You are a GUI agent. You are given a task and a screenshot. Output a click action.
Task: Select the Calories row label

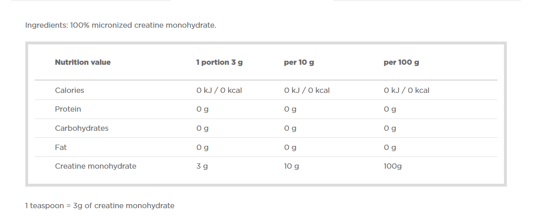[69, 90]
